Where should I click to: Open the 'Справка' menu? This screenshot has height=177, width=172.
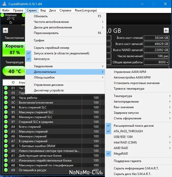click(x=65, y=10)
